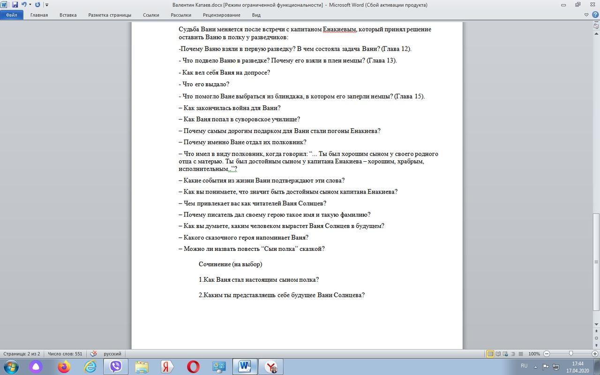Toggle the ruler display button
Image resolution: width=600 pixels, height=375 pixels.
(x=596, y=26)
